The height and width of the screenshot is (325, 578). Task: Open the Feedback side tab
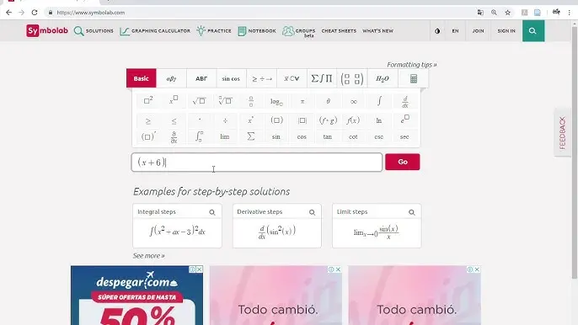coord(563,133)
